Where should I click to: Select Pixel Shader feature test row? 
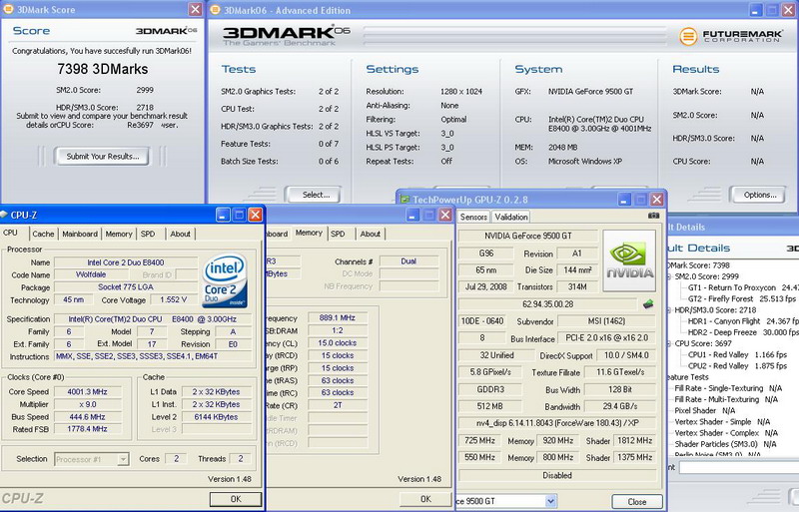(705, 410)
